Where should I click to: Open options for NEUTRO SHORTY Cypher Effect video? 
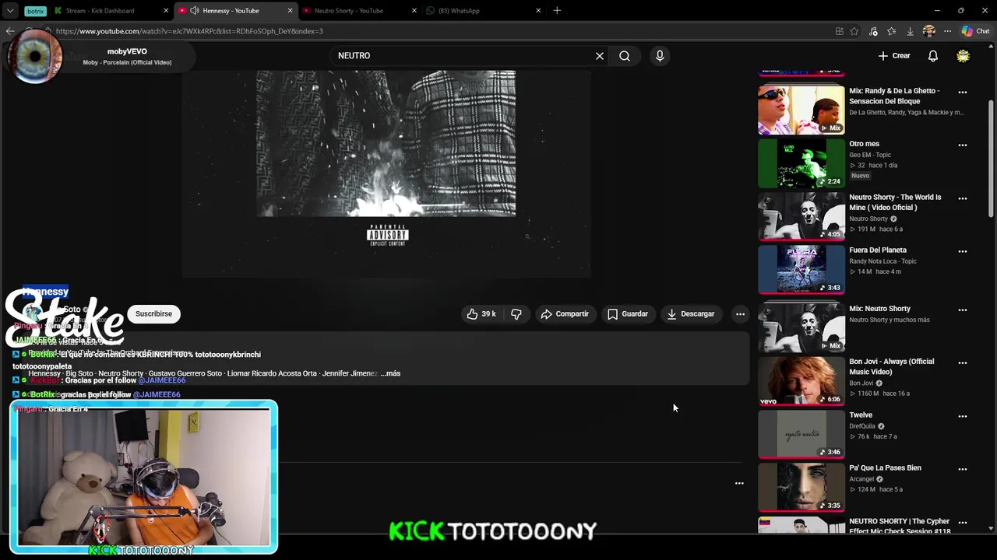tap(963, 522)
